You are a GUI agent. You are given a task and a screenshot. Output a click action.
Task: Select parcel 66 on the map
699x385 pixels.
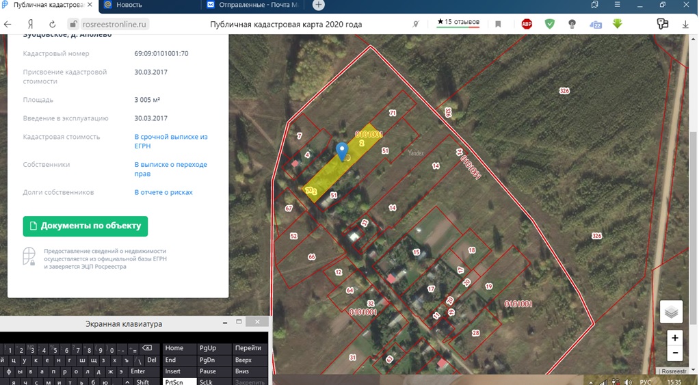coord(312,256)
